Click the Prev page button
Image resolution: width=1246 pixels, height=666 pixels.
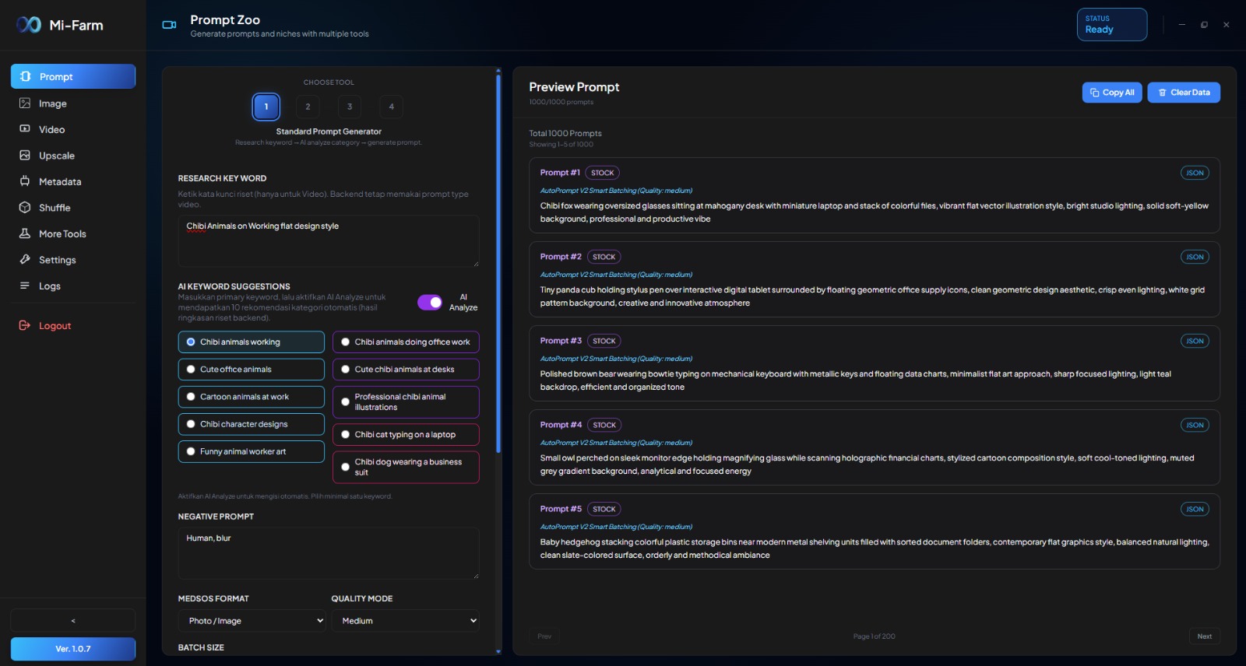544,636
